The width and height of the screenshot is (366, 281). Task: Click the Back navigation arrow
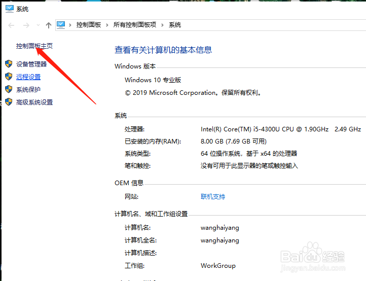[x=11, y=25]
